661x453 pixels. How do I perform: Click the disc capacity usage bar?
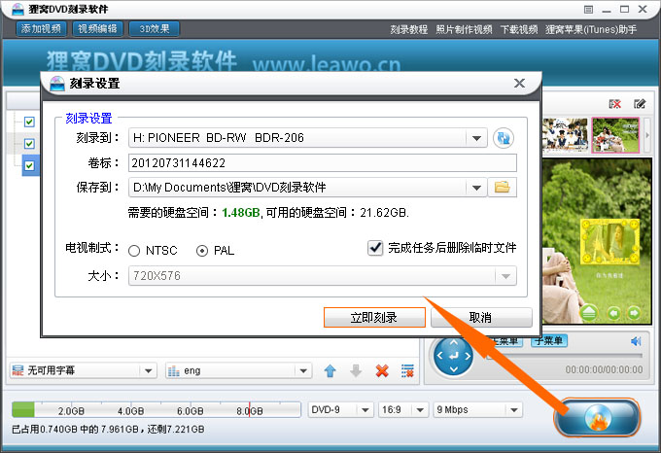[x=157, y=409]
